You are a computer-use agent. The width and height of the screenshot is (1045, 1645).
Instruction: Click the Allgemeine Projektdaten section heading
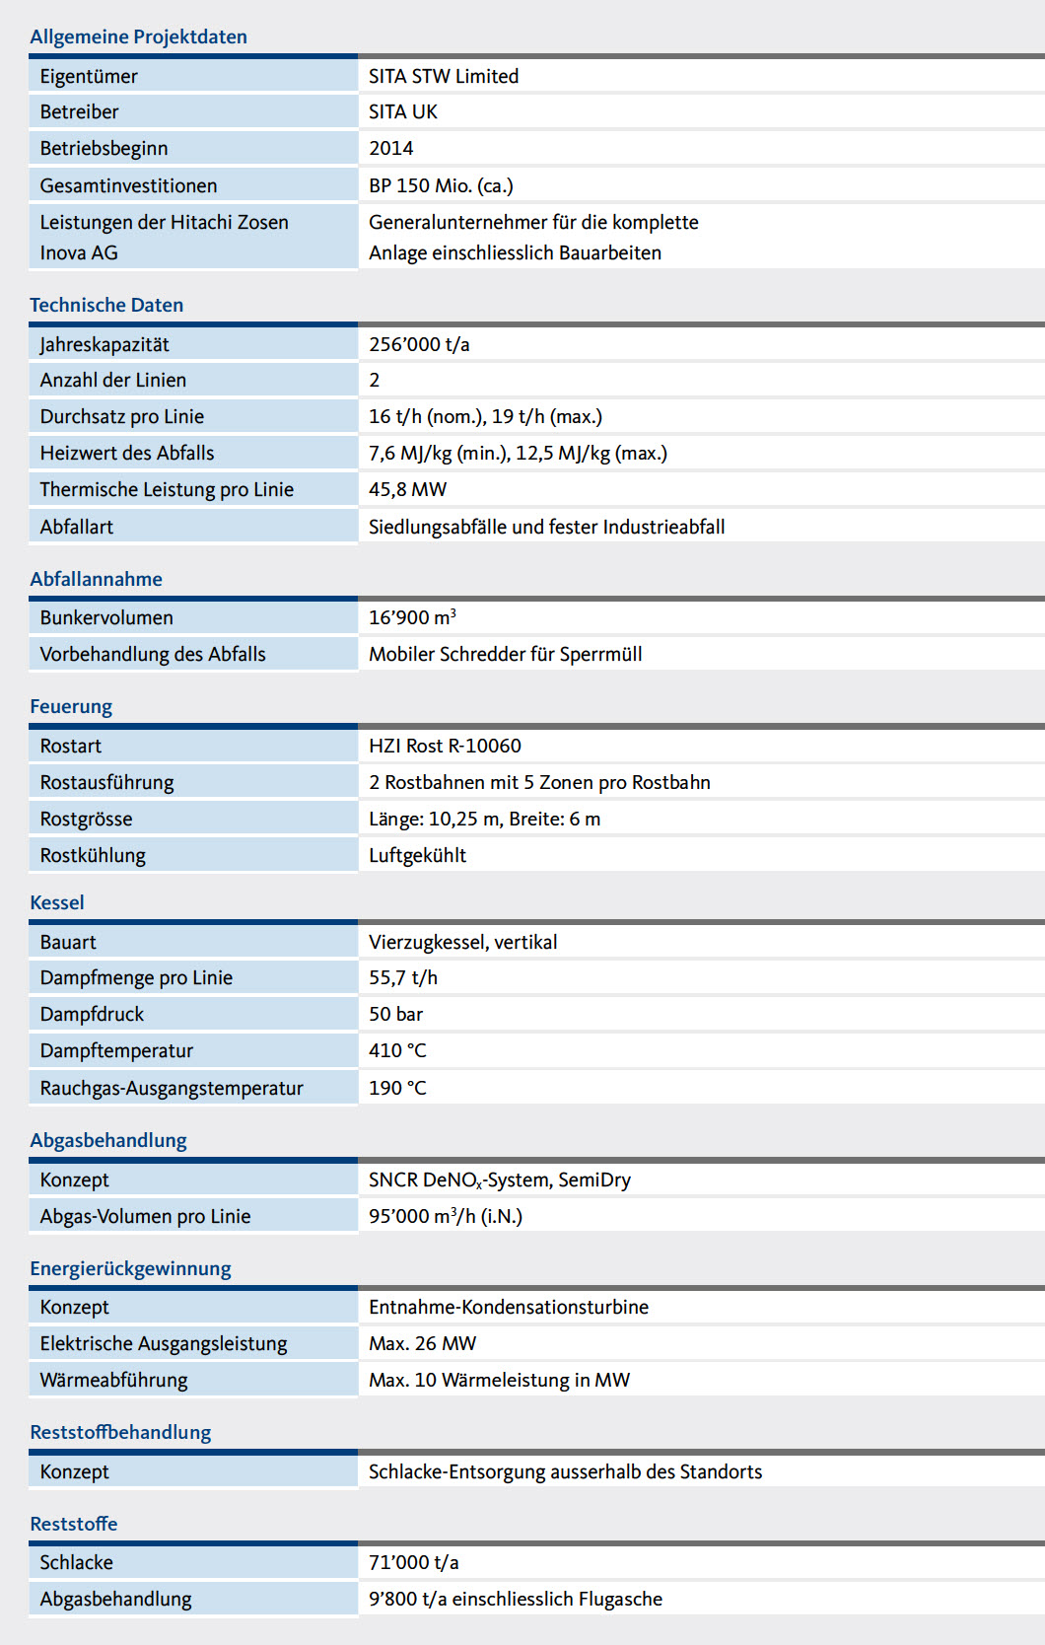click(x=138, y=36)
